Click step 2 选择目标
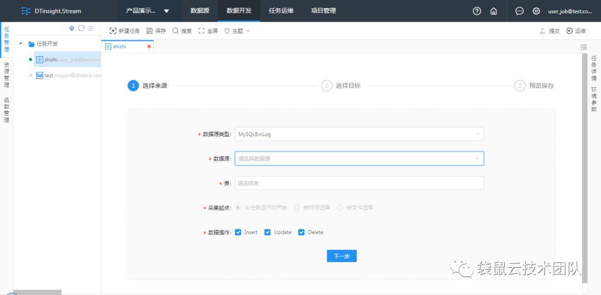 point(341,86)
